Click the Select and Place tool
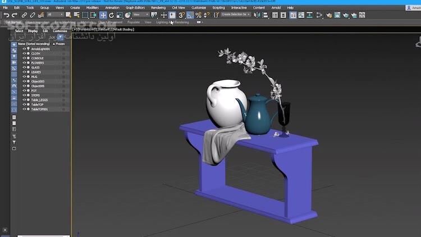 (128, 15)
